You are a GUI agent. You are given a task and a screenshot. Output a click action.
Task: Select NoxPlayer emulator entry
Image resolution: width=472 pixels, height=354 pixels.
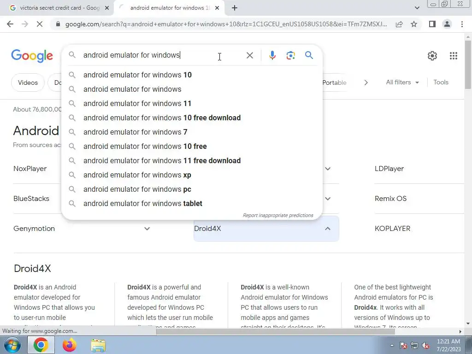tap(30, 169)
